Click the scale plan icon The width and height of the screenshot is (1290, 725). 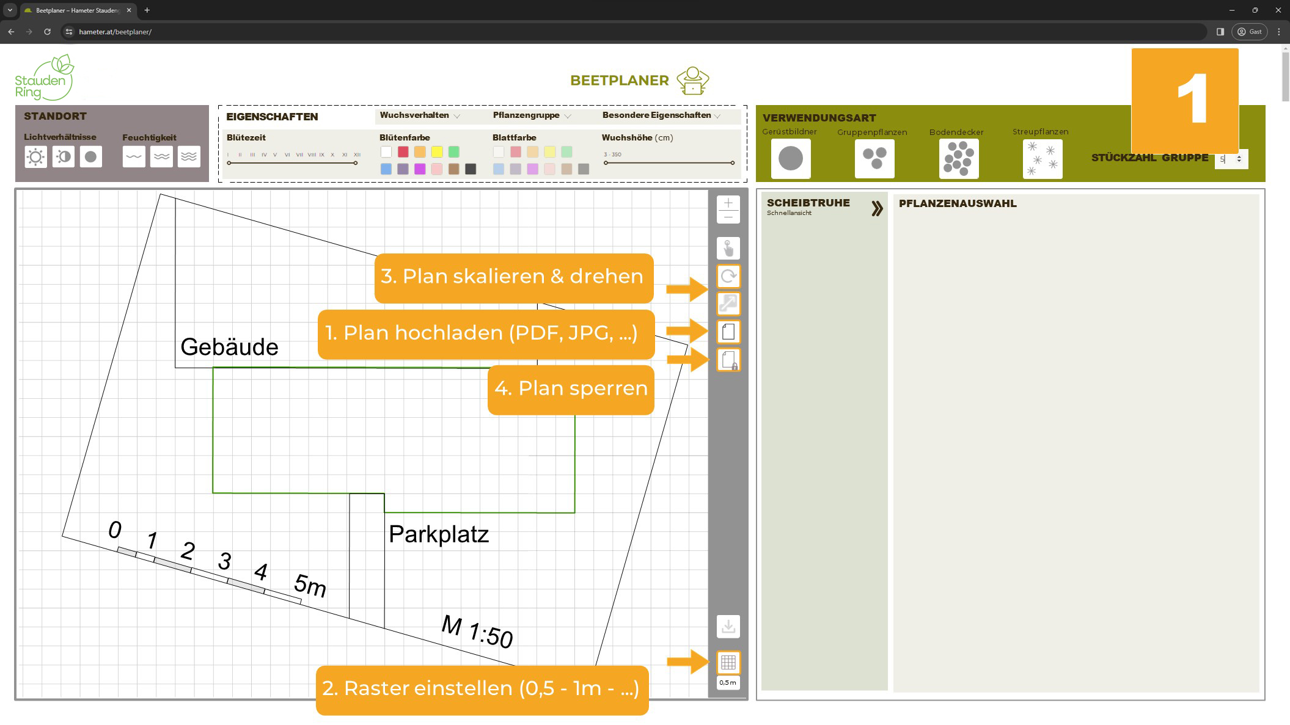(728, 304)
